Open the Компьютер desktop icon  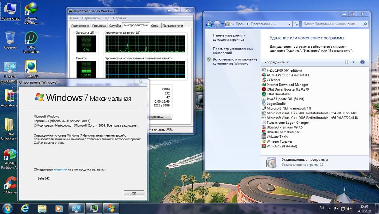pyautogui.click(x=10, y=11)
